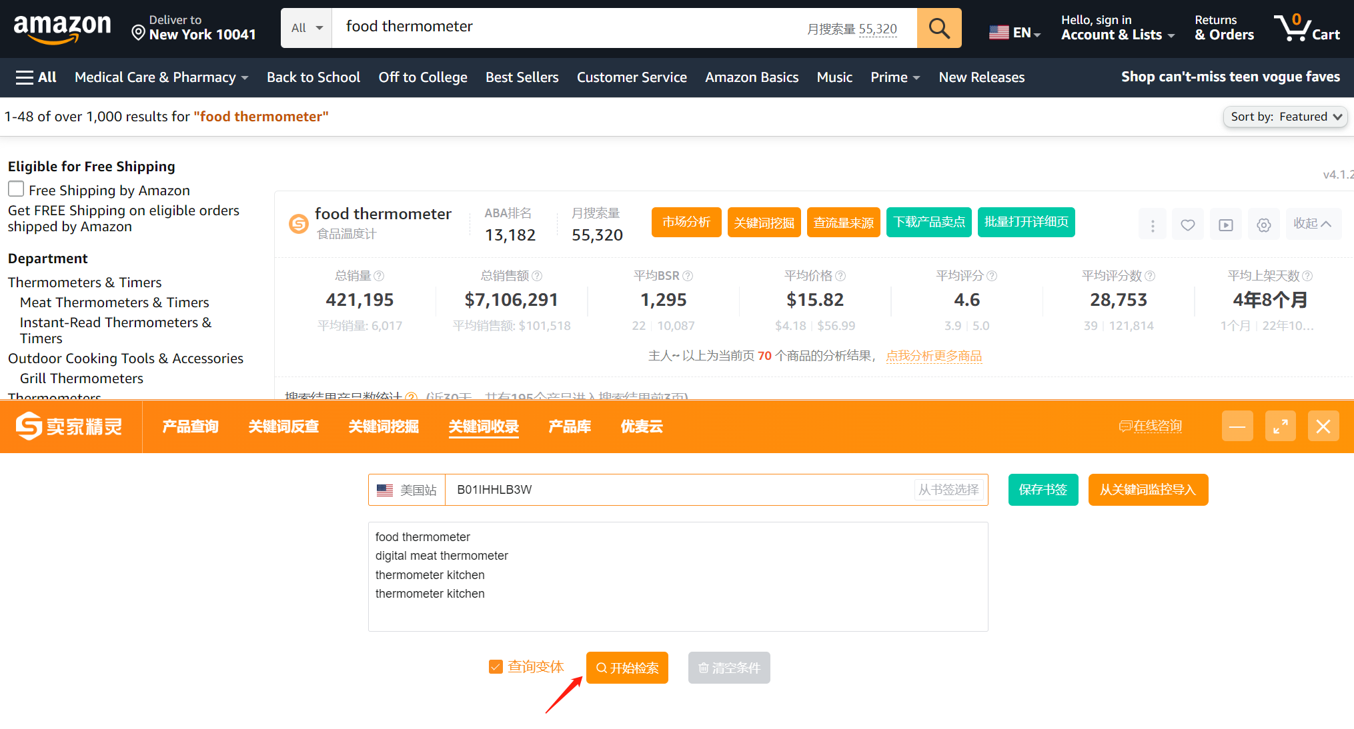Open the EN language selector dropdown

click(x=1014, y=32)
